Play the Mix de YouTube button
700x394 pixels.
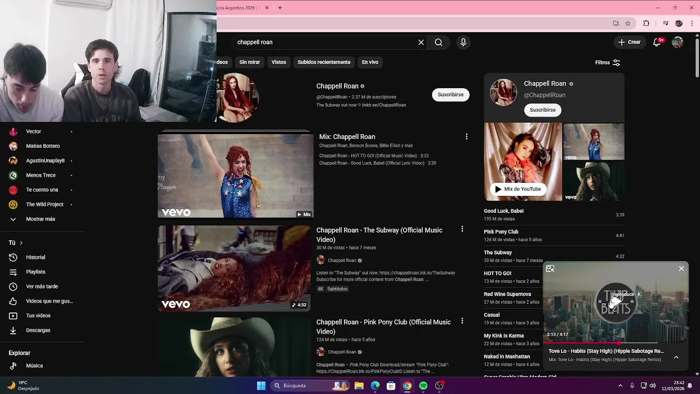[517, 189]
